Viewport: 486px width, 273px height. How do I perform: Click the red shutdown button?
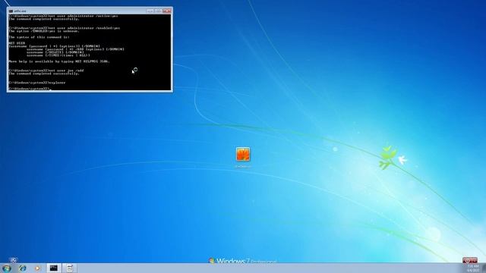click(x=470, y=260)
